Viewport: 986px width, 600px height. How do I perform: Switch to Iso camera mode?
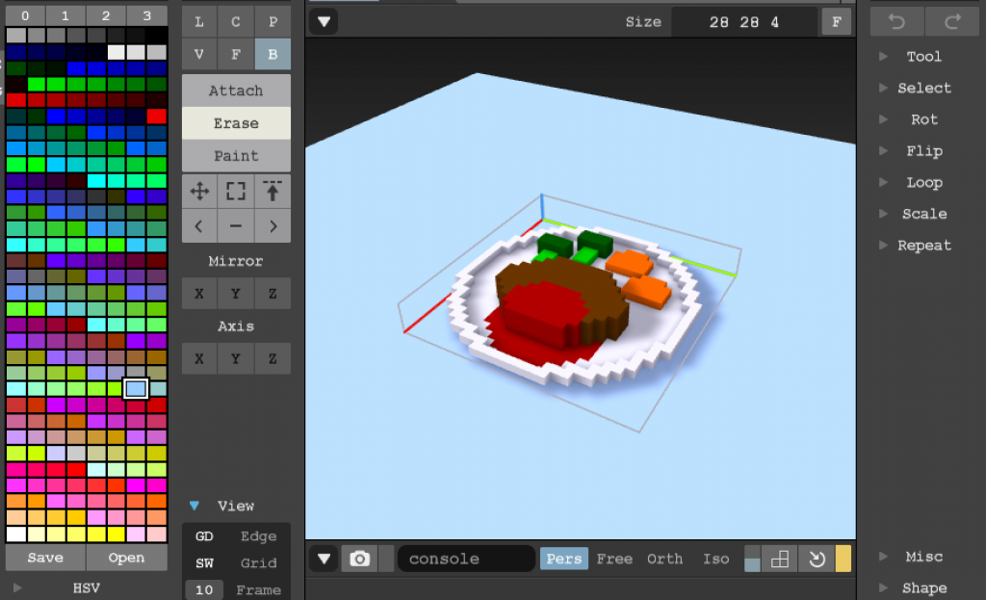pos(715,559)
